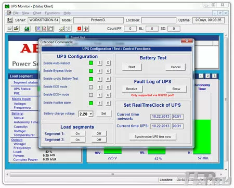Image resolution: width=234 pixels, height=188 pixels.
Task: Click the greyed-out key toolbar icon
Action: (x=68, y=29)
